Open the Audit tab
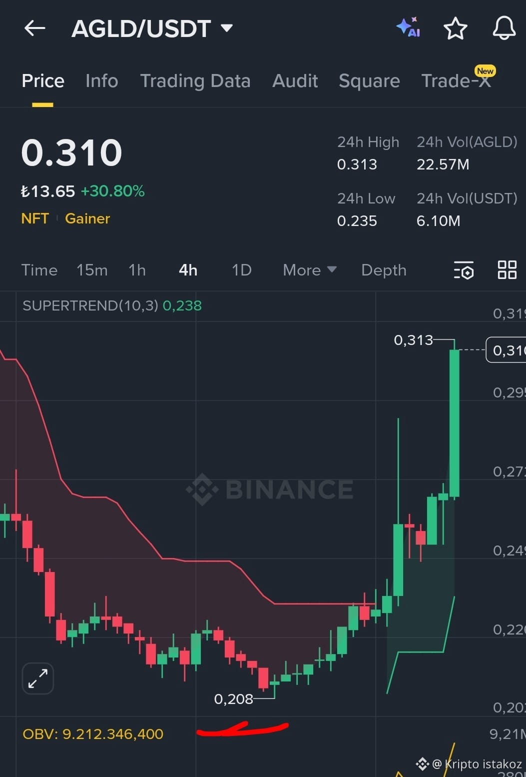This screenshot has width=526, height=777. point(295,81)
